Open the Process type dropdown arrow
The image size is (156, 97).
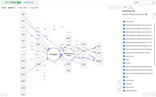point(36,2)
